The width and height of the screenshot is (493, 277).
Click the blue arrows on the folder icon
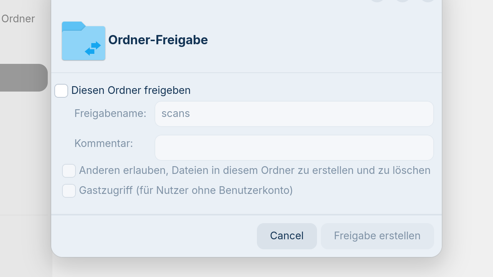pos(93,48)
